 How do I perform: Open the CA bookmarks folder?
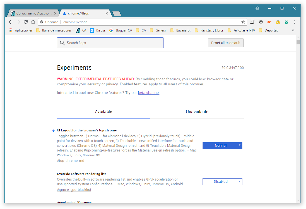pyautogui.click(x=141, y=30)
